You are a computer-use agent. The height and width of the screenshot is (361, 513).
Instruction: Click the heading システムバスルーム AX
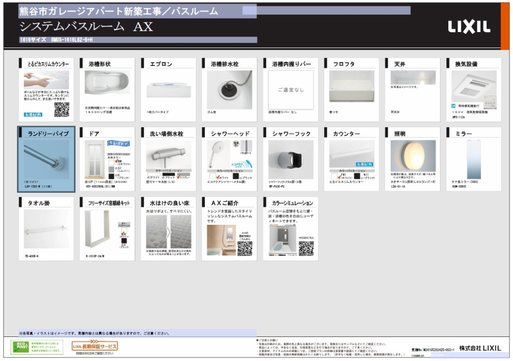tap(86, 27)
